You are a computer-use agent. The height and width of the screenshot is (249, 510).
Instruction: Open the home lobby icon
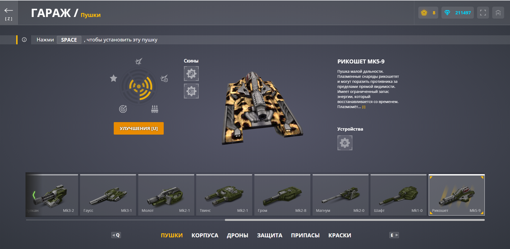[x=498, y=13]
